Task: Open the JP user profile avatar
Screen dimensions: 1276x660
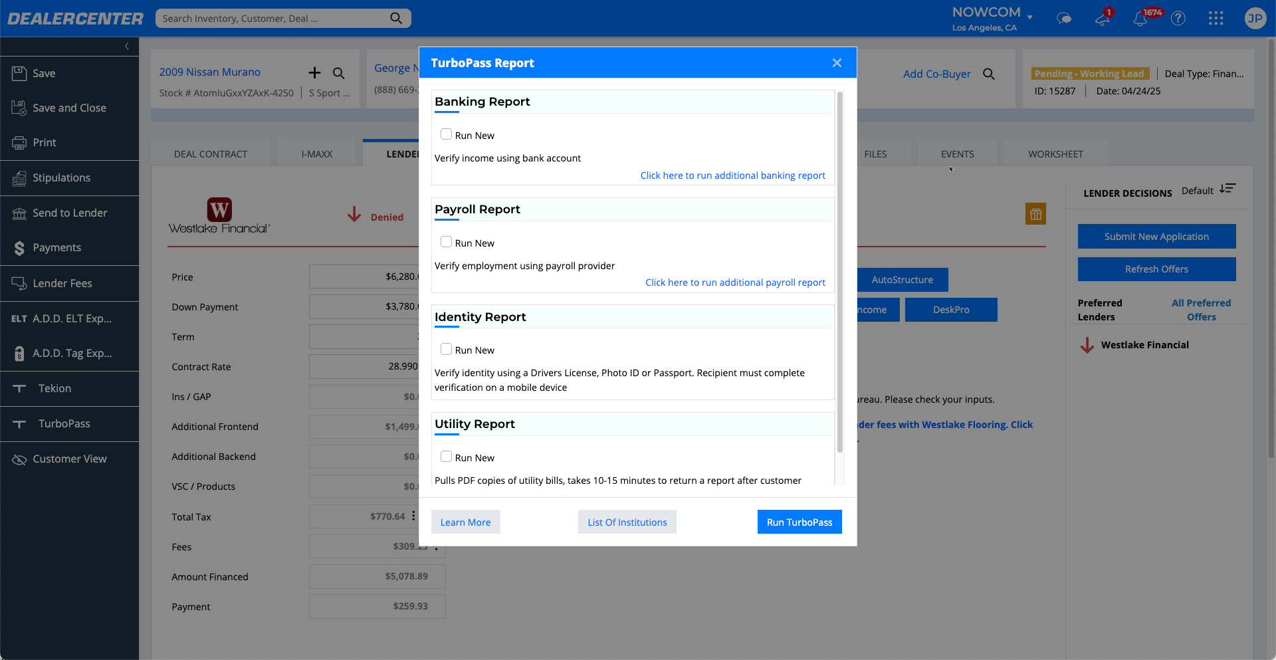Action: click(1255, 19)
